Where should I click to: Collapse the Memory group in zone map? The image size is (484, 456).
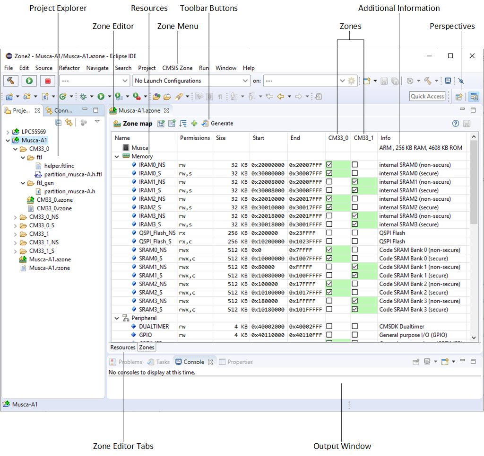(x=117, y=156)
